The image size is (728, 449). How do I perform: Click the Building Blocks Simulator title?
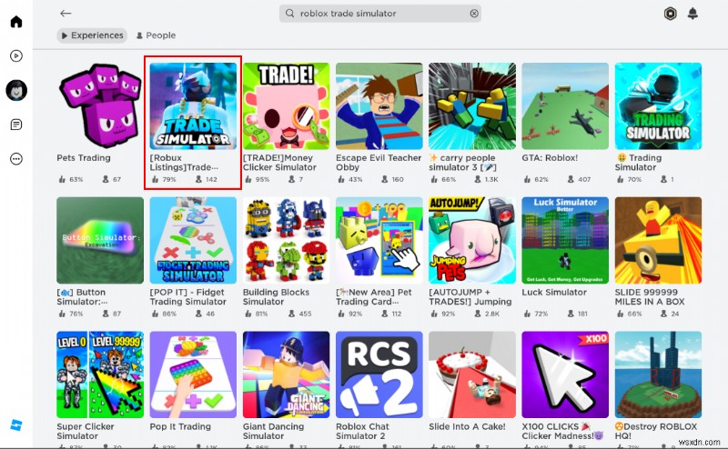pos(276,297)
